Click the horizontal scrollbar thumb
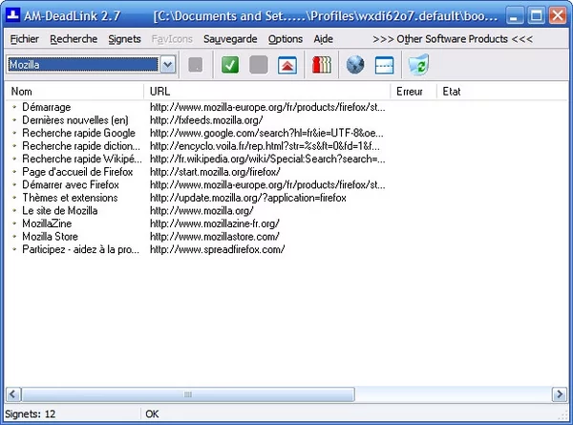 tap(188, 394)
